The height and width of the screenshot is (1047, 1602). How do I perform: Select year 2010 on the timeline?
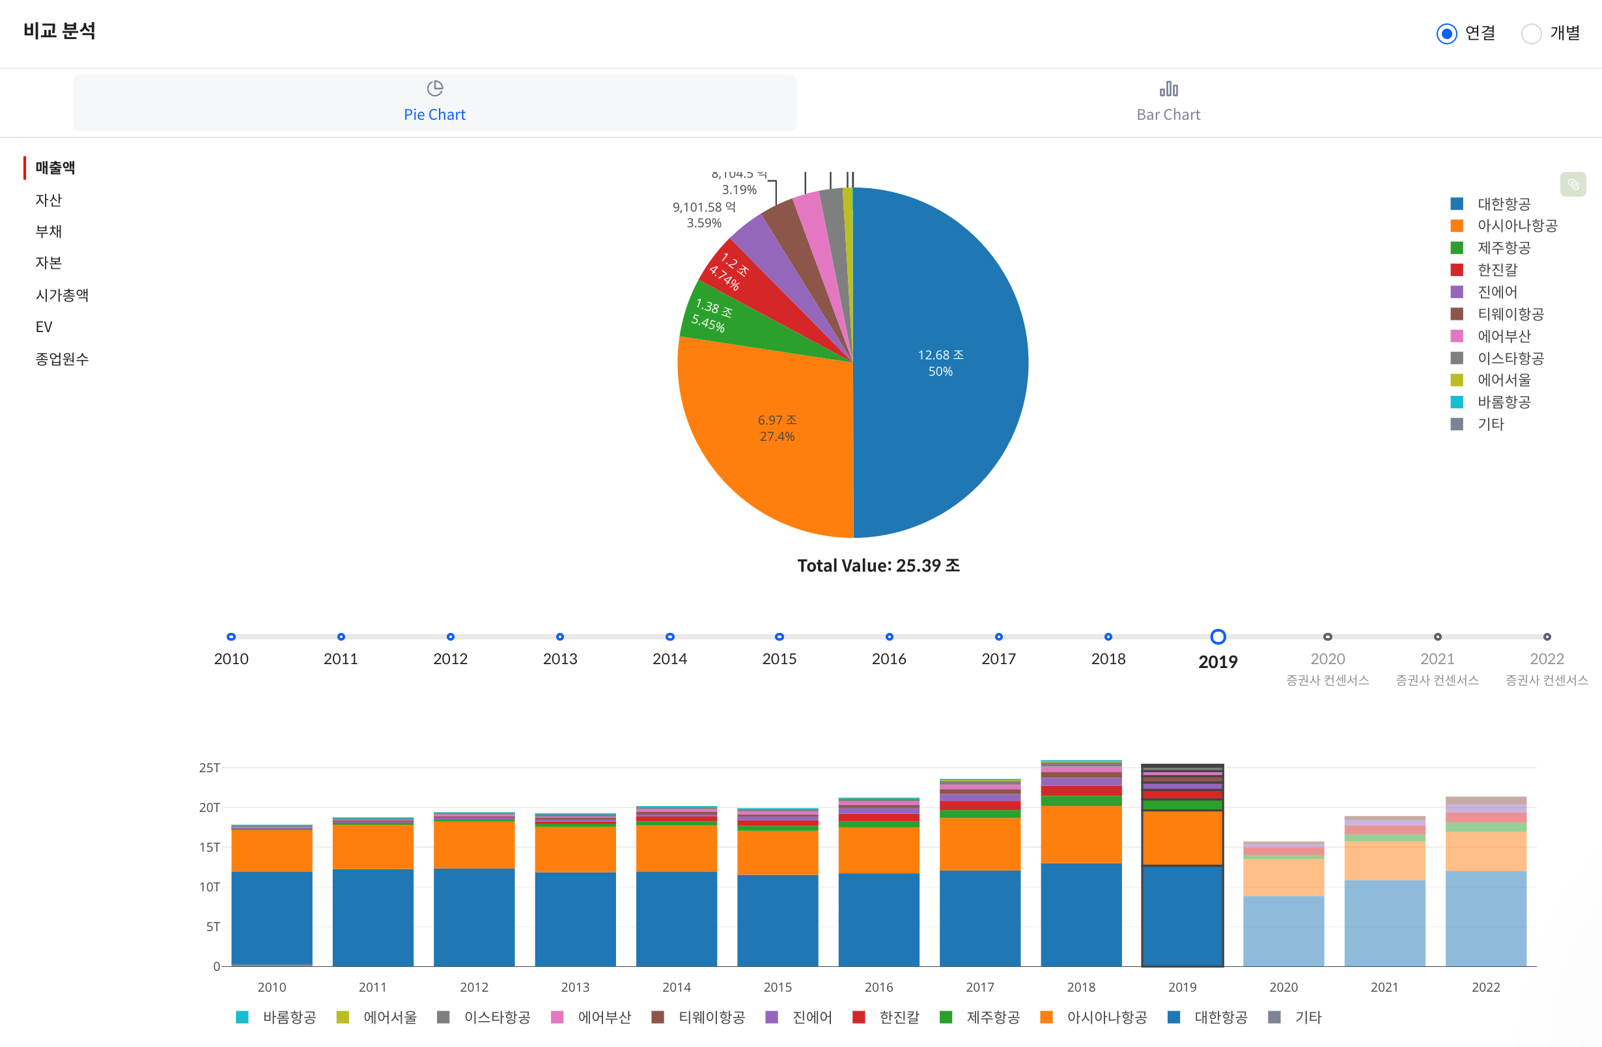(x=231, y=637)
